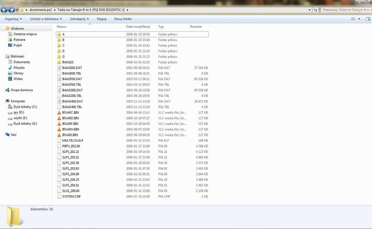Select SYSTEM.CNF file name
Screen dimensions: 372x229
71,196
